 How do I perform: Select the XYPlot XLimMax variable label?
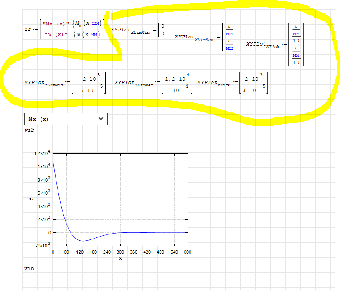click(x=194, y=38)
